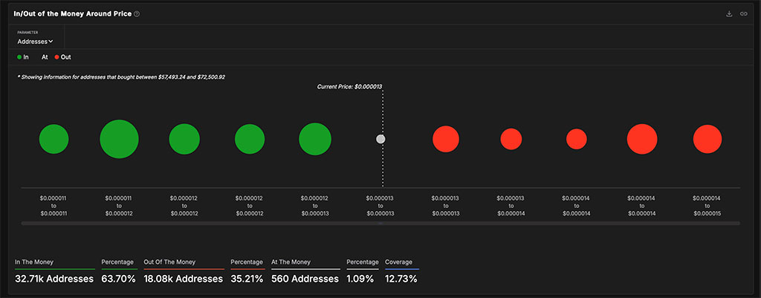Click the 18.08k Addresses value
The width and height of the screenshot is (761, 298).
(183, 279)
